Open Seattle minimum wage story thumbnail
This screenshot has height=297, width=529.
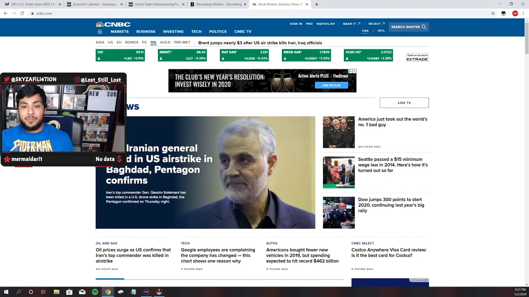tap(338, 172)
